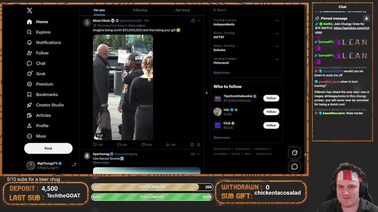Open BigChungyTV account menu dots
This screenshot has width=378, height=212.
74,165
